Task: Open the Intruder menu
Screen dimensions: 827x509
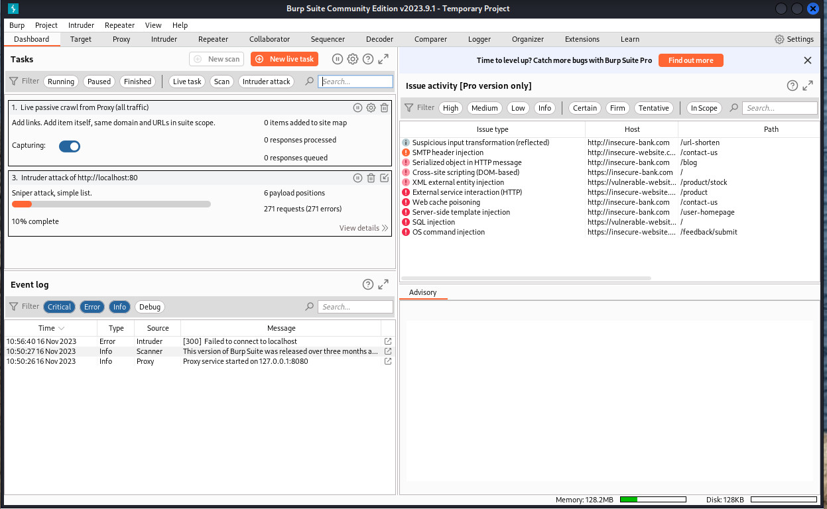Action: point(81,25)
